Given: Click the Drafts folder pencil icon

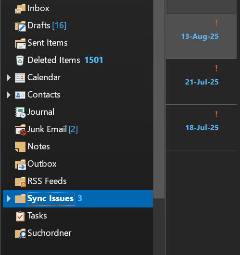Looking at the screenshot, I should pos(20,26).
